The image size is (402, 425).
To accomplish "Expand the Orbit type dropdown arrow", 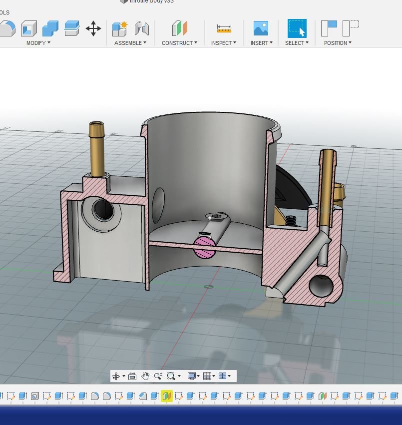I will coord(124,376).
